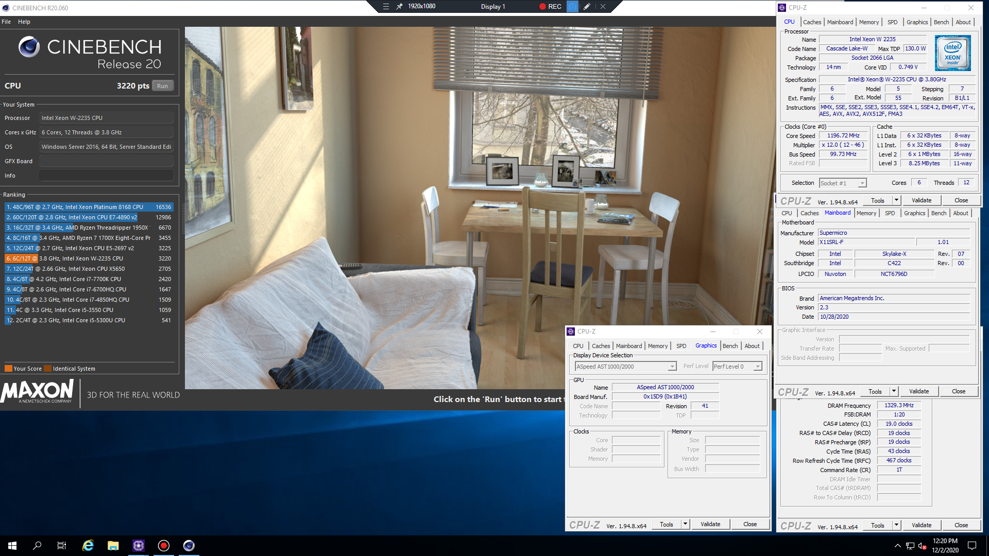Click the CPU-Z Graphics window title icon

571,332
